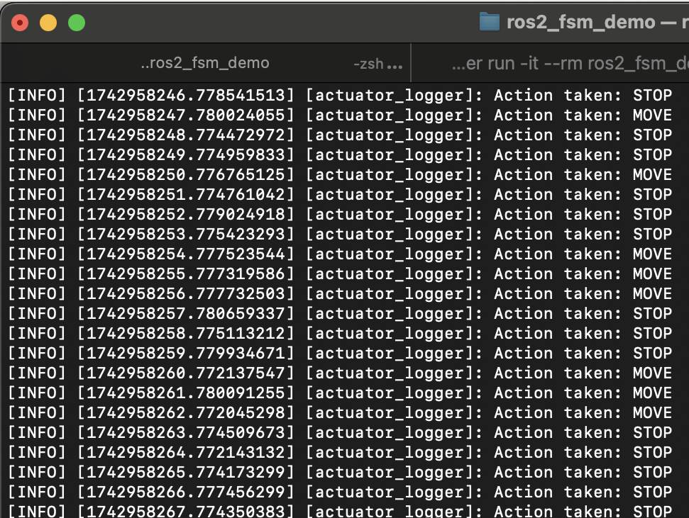Select timestamp 1742958259.779934671
The image size is (689, 518).
tap(186, 353)
